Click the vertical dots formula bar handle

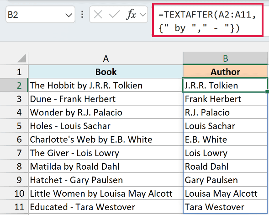(x=82, y=15)
